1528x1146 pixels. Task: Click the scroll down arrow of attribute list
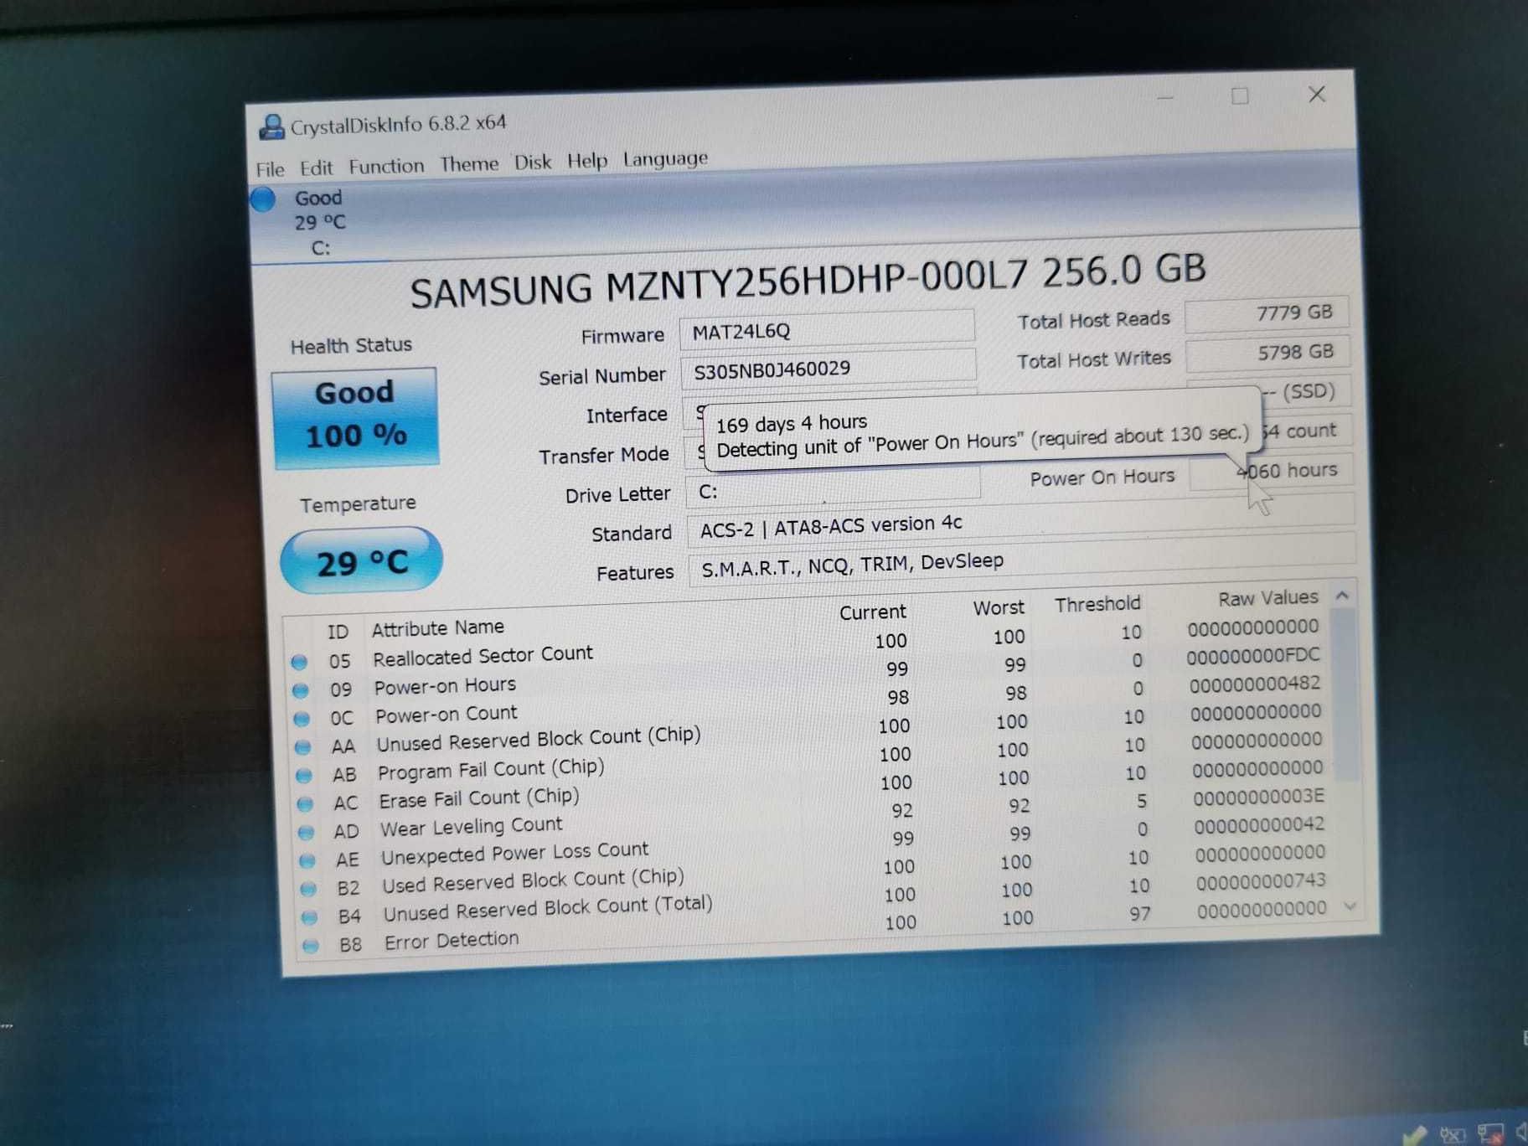1350,906
